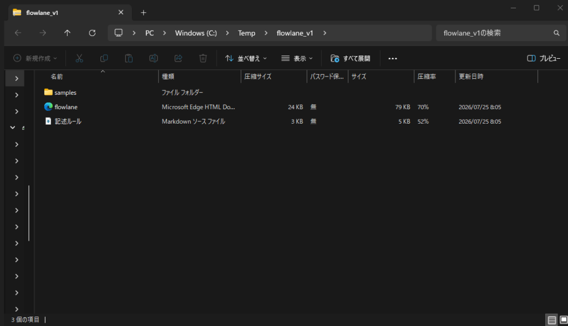Click the 3 個の項目 status bar text
This screenshot has height=326, width=568.
coord(26,319)
